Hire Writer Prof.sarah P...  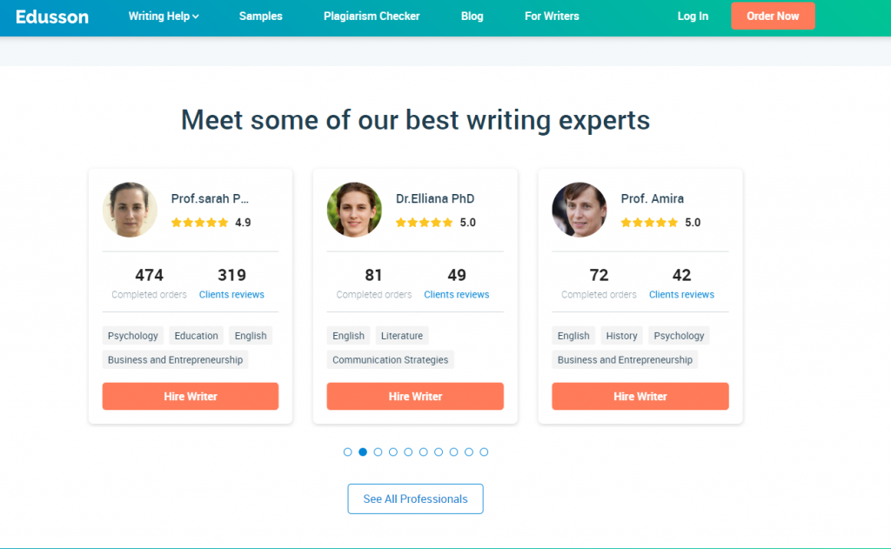pos(191,396)
